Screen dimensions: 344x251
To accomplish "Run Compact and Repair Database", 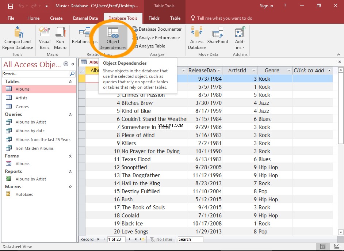I will [18, 38].
